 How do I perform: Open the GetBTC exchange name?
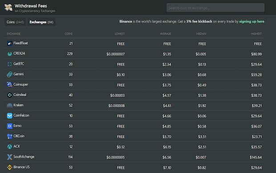tap(19, 64)
